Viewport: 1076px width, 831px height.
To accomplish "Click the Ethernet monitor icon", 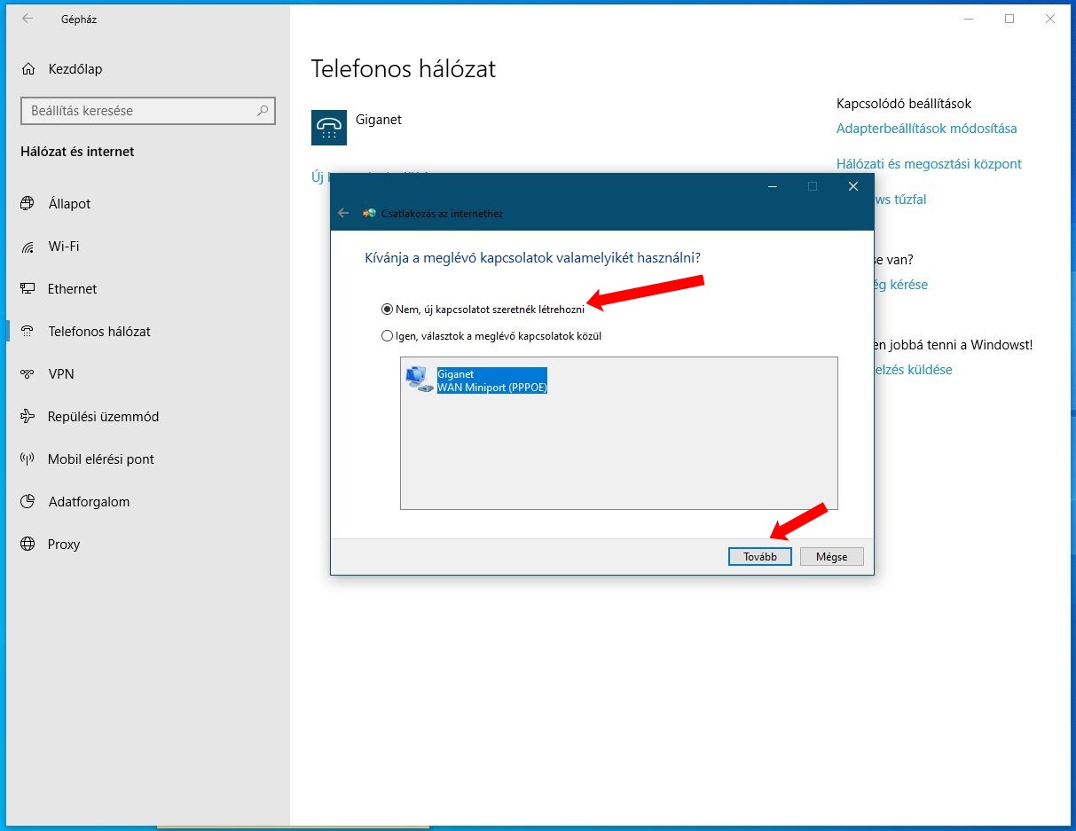I will 28,289.
